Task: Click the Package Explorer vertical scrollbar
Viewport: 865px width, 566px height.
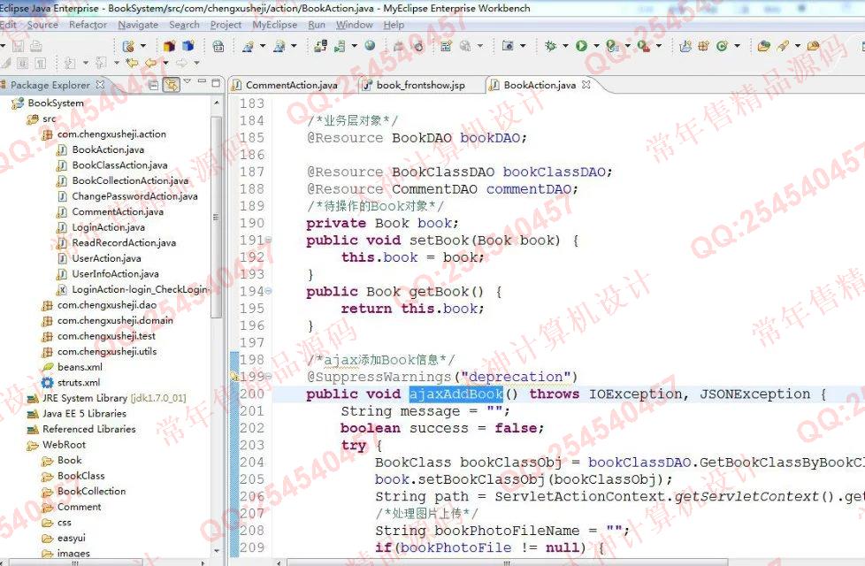Action: click(x=217, y=212)
